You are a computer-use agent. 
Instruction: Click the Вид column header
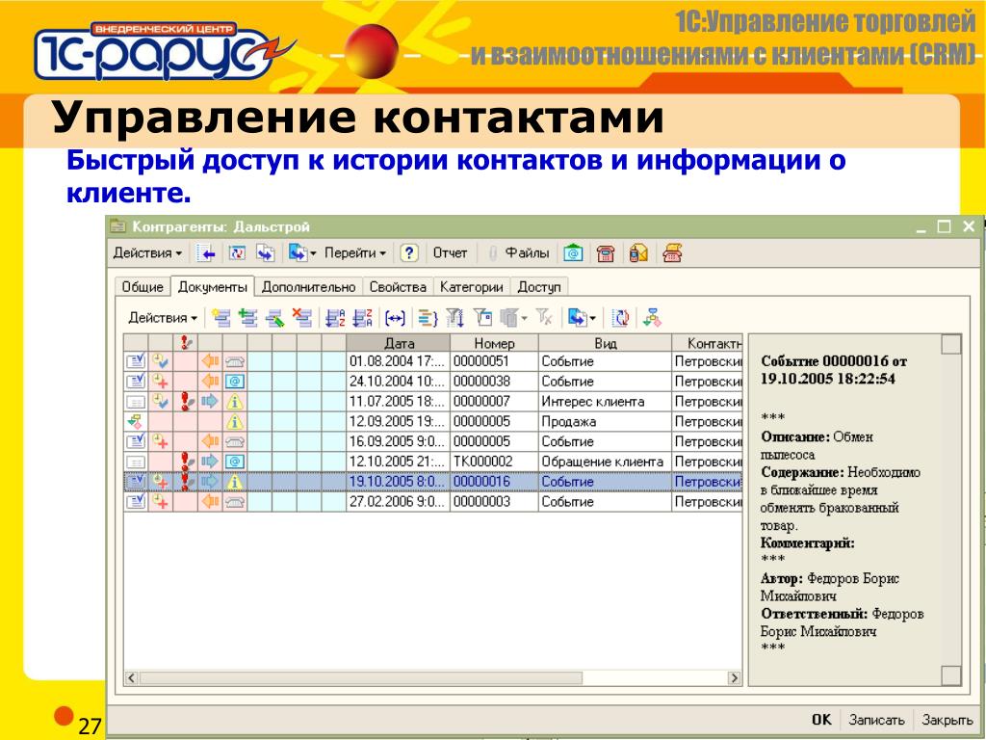pos(605,343)
